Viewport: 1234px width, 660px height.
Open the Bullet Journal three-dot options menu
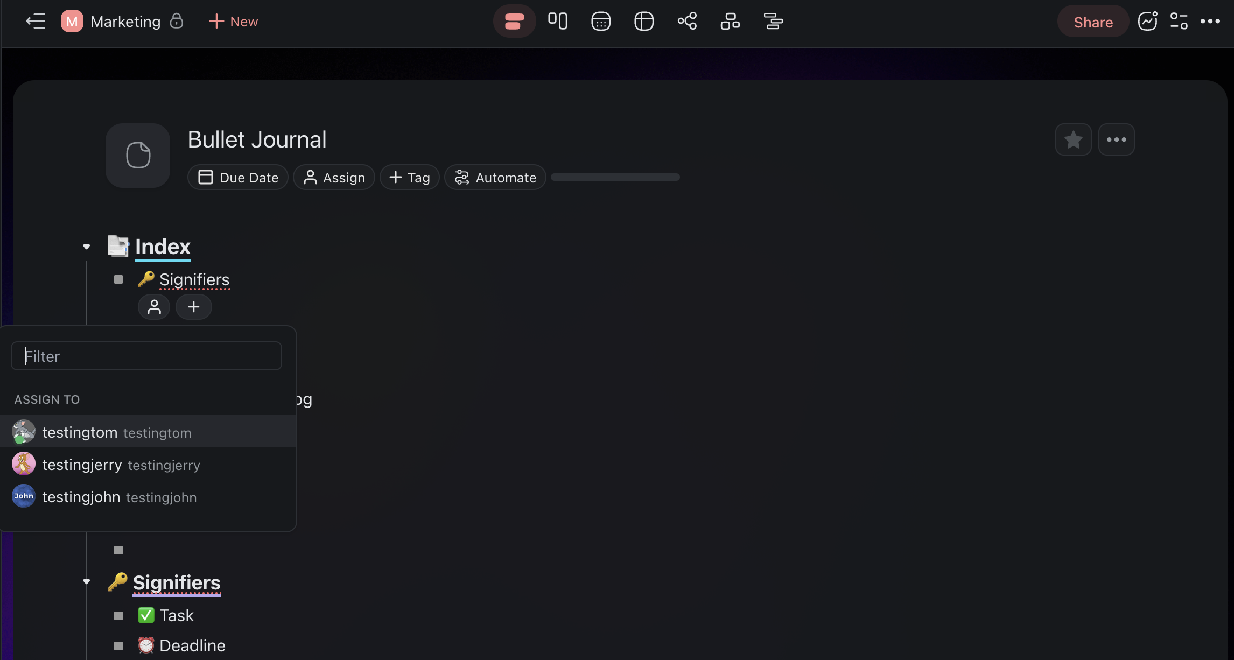1116,140
